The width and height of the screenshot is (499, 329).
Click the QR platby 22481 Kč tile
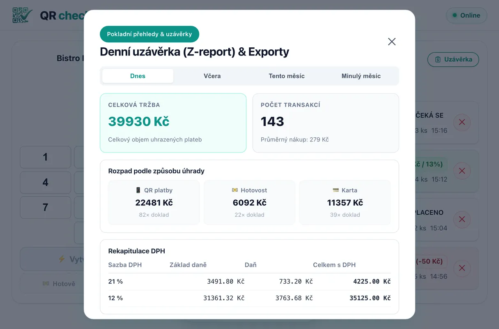pyautogui.click(x=154, y=203)
